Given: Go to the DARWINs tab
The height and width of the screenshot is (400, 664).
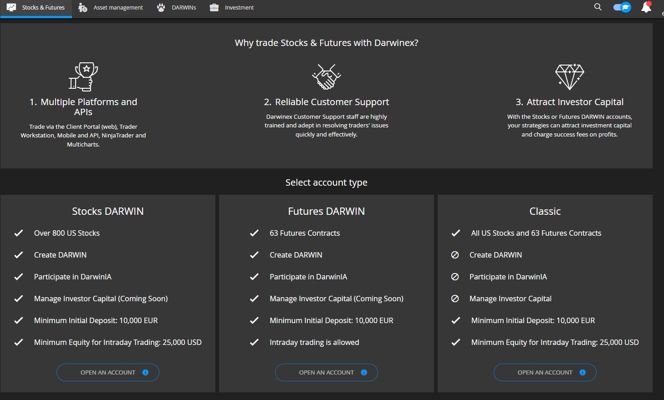Looking at the screenshot, I should coord(177,8).
